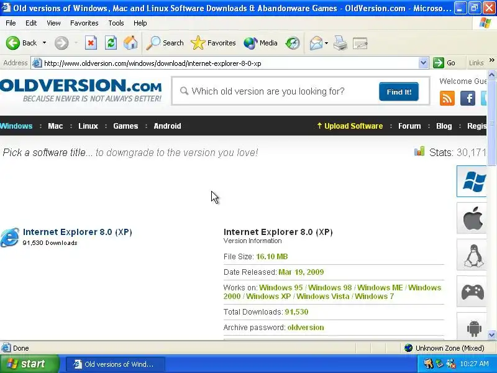Click the Print icon in toolbar

coord(340,43)
